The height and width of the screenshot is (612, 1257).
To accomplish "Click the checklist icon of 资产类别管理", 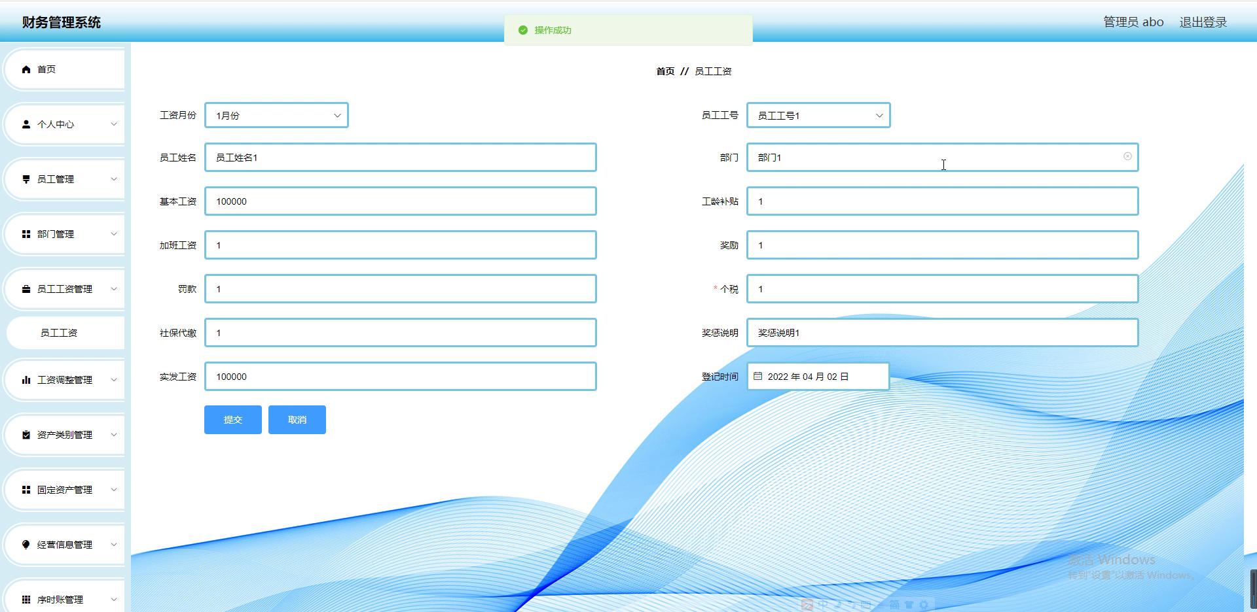I will (26, 434).
